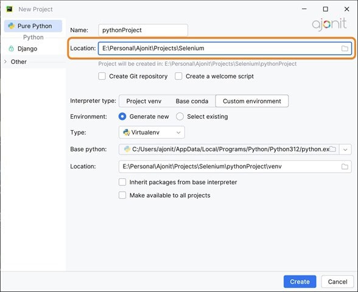
Task: Choose Generate new environment radio
Action: click(122, 117)
